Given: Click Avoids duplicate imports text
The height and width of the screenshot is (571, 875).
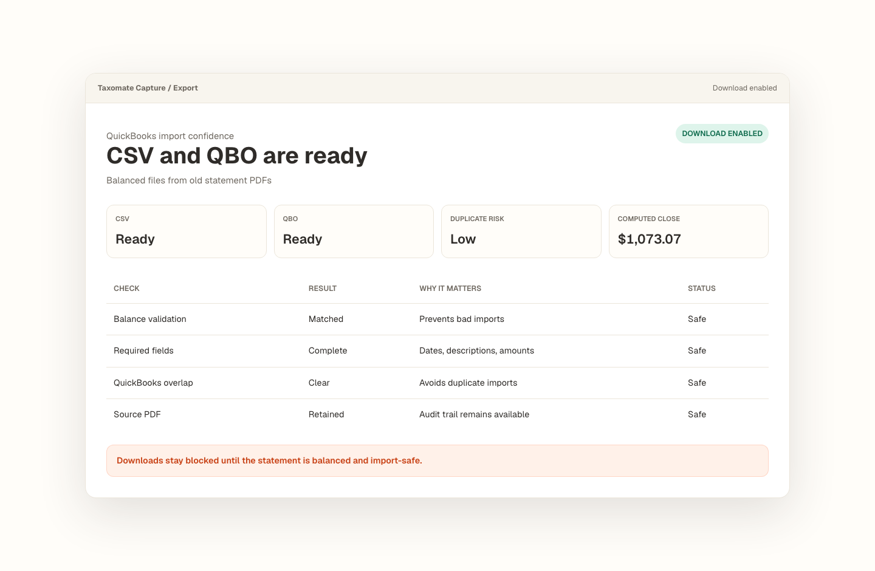Looking at the screenshot, I should coord(468,383).
